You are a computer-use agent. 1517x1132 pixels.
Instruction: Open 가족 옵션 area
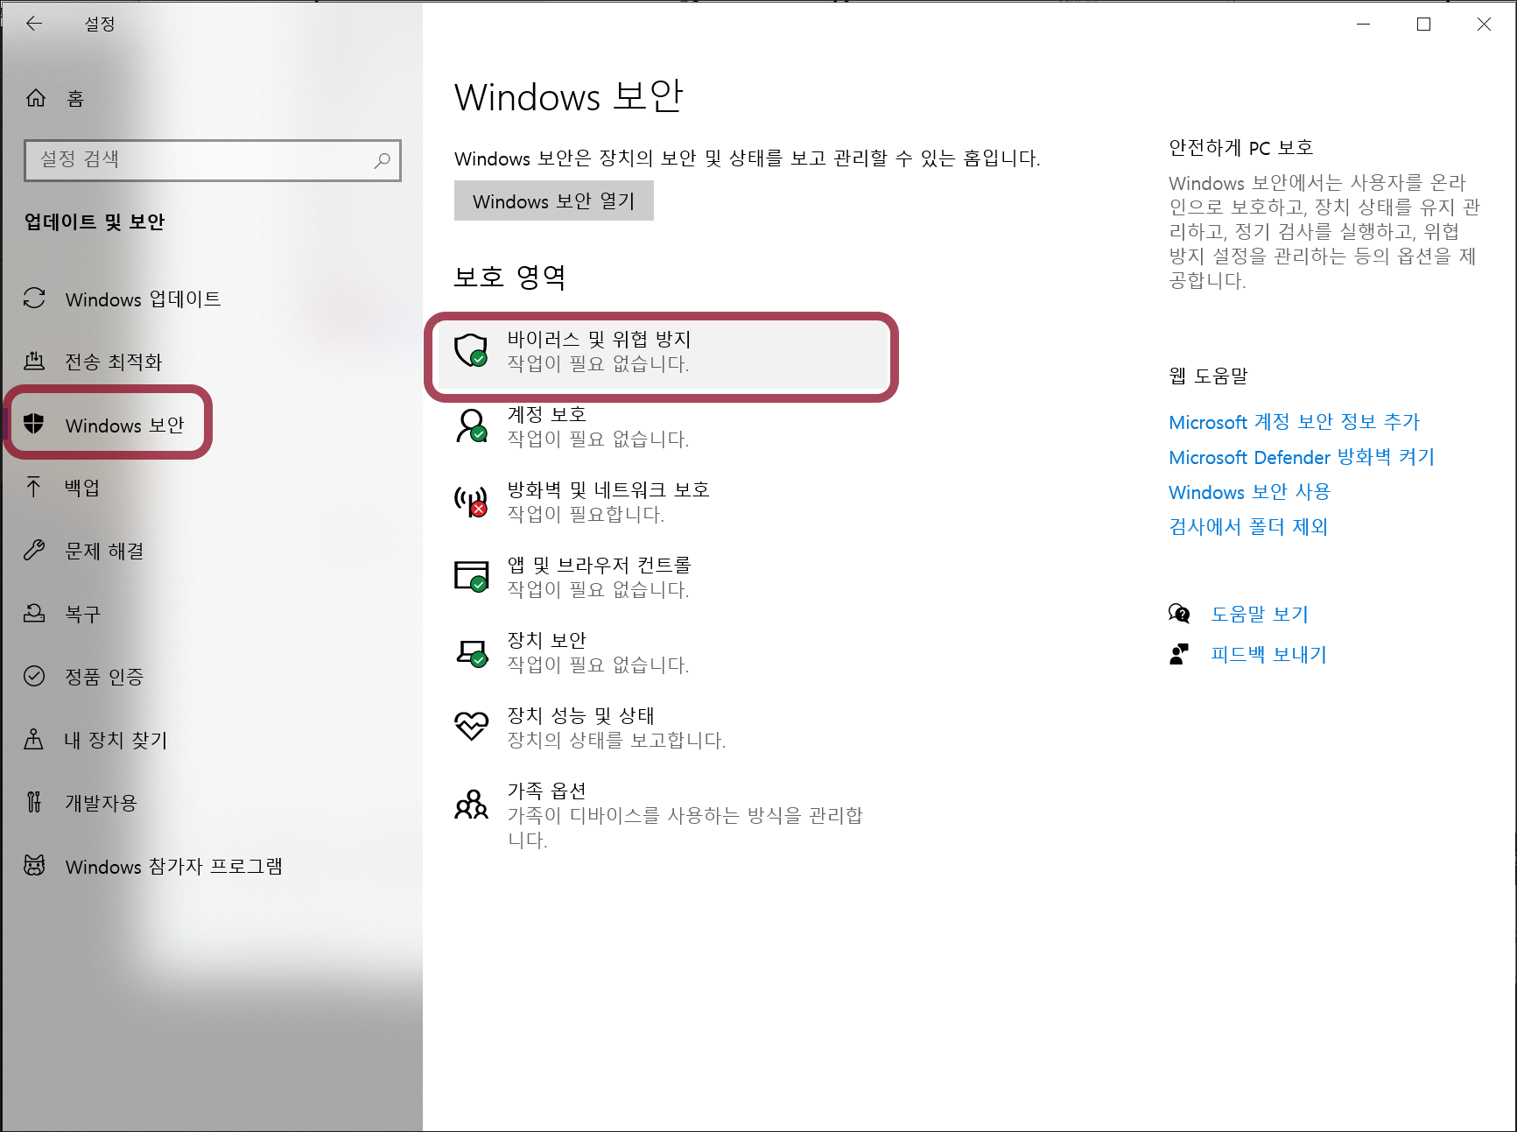point(663,815)
